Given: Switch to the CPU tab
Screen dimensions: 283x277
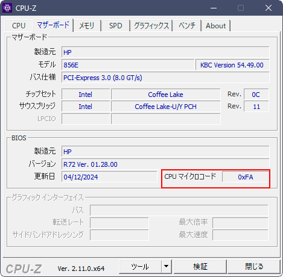Looking at the screenshot, I should coord(19,26).
